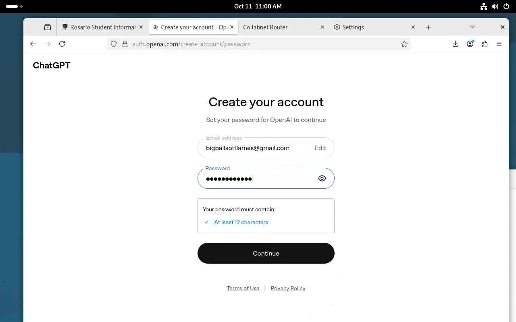Image resolution: width=516 pixels, height=322 pixels.
Task: Open the Firefox View icon beside tabs
Action: [x=48, y=27]
